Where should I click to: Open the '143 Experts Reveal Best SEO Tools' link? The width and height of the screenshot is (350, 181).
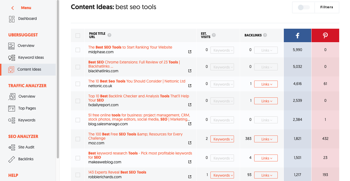(117, 172)
